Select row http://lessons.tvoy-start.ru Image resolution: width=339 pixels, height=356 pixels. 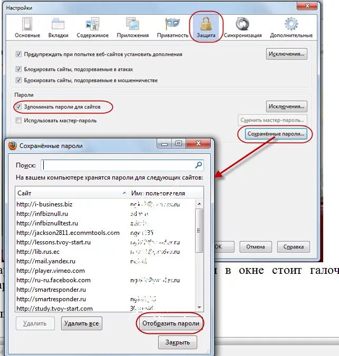(105, 242)
